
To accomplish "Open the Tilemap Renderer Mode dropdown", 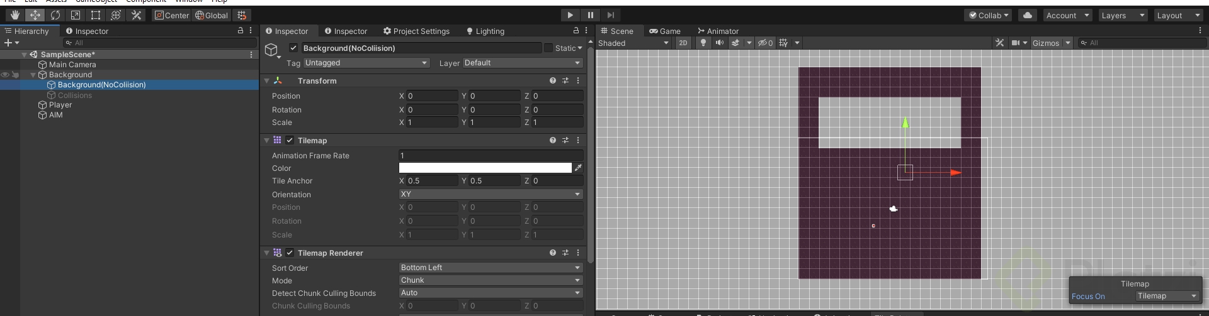I will tap(491, 280).
